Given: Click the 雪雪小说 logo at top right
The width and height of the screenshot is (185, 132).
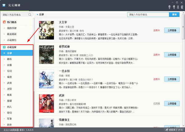Looking at the screenshot, I should click(176, 7).
